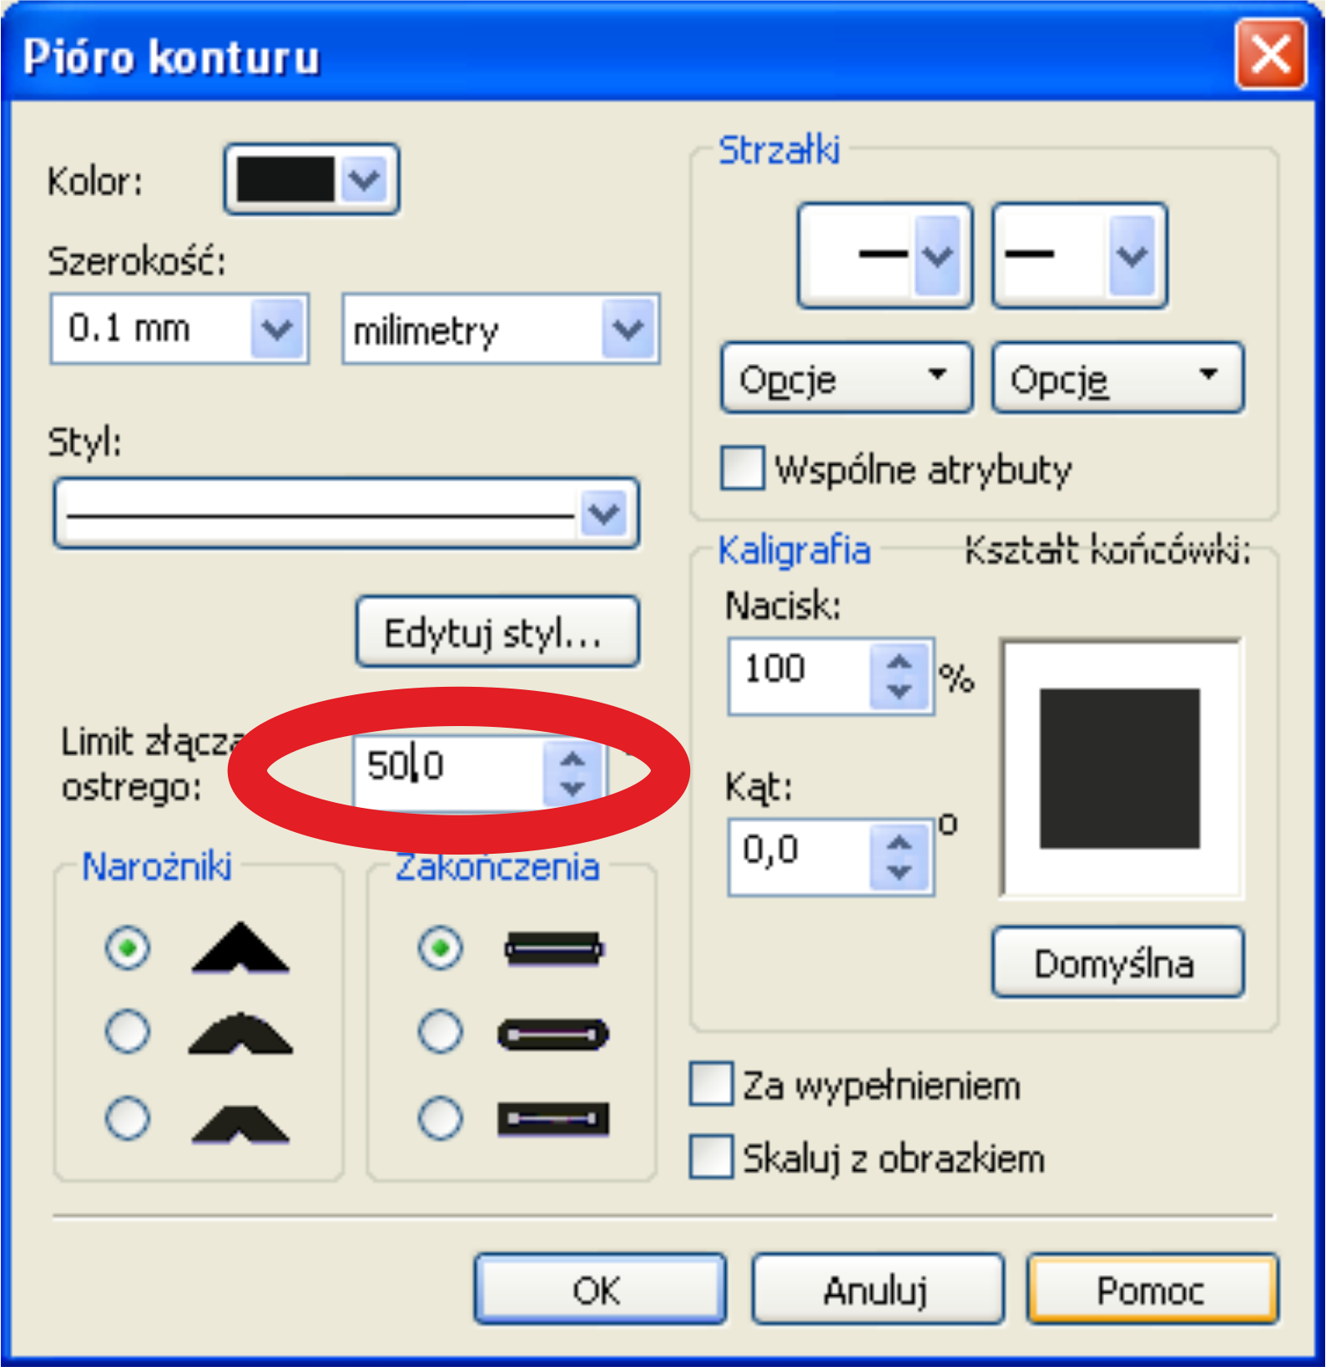
Task: Select the beveled corner radio option
Action: (x=128, y=1117)
